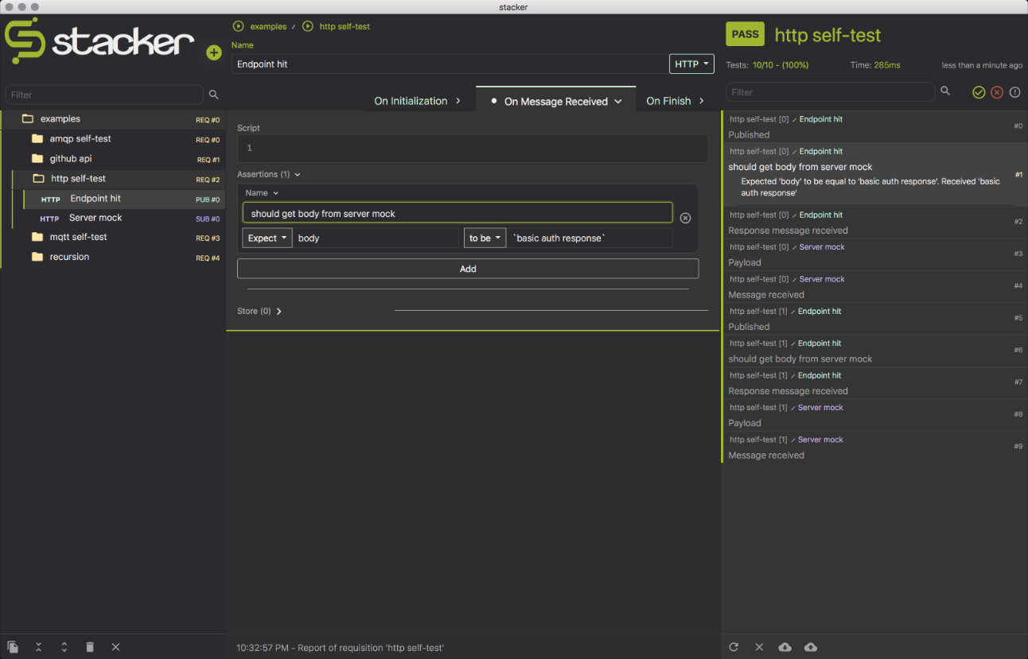This screenshot has width=1028, height=659.
Task: Collapse the Assertions (1) section
Action: click(x=269, y=174)
